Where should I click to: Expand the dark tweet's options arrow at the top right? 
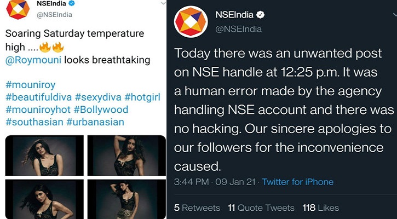click(x=394, y=15)
